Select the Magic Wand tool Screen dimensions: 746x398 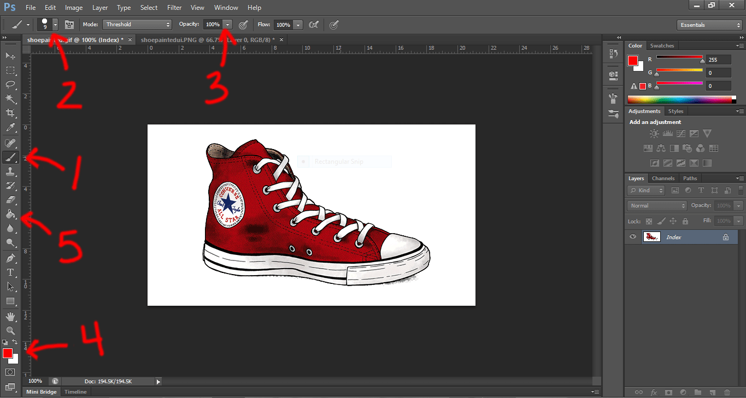pos(10,99)
